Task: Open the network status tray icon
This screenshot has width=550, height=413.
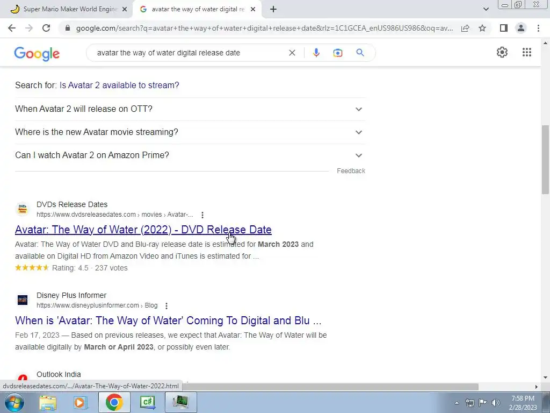Action: (469, 403)
